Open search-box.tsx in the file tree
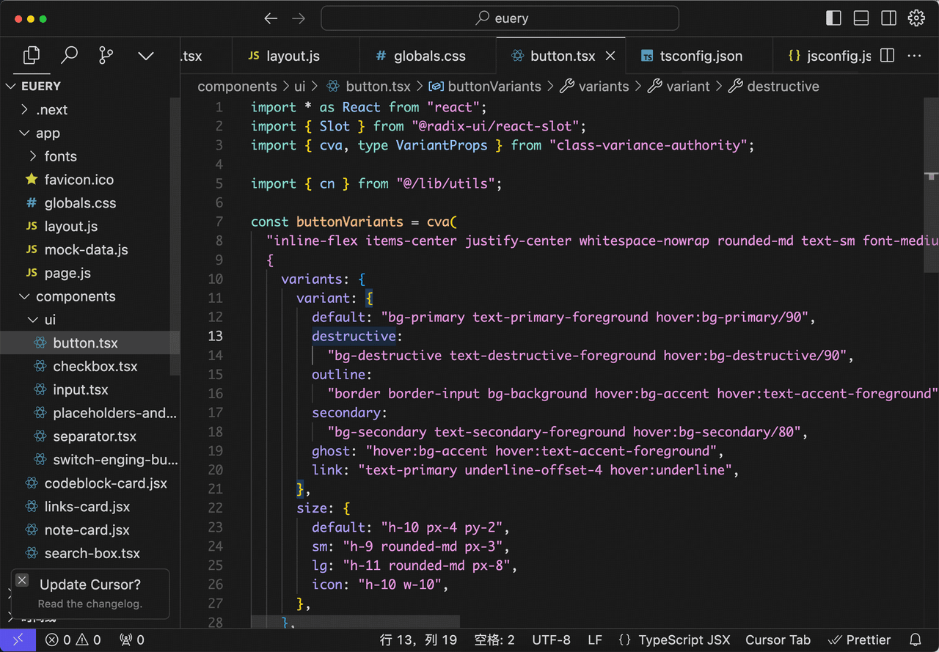 tap(89, 553)
